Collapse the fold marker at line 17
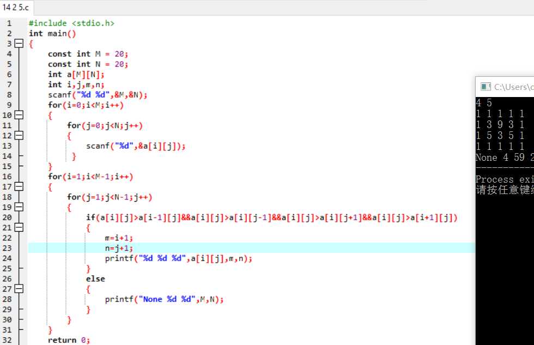 (19, 186)
